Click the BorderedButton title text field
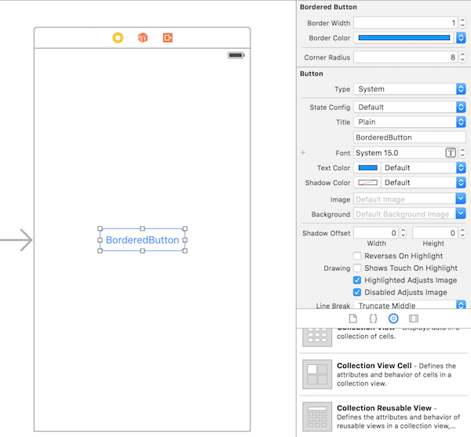The height and width of the screenshot is (437, 471). coord(410,137)
